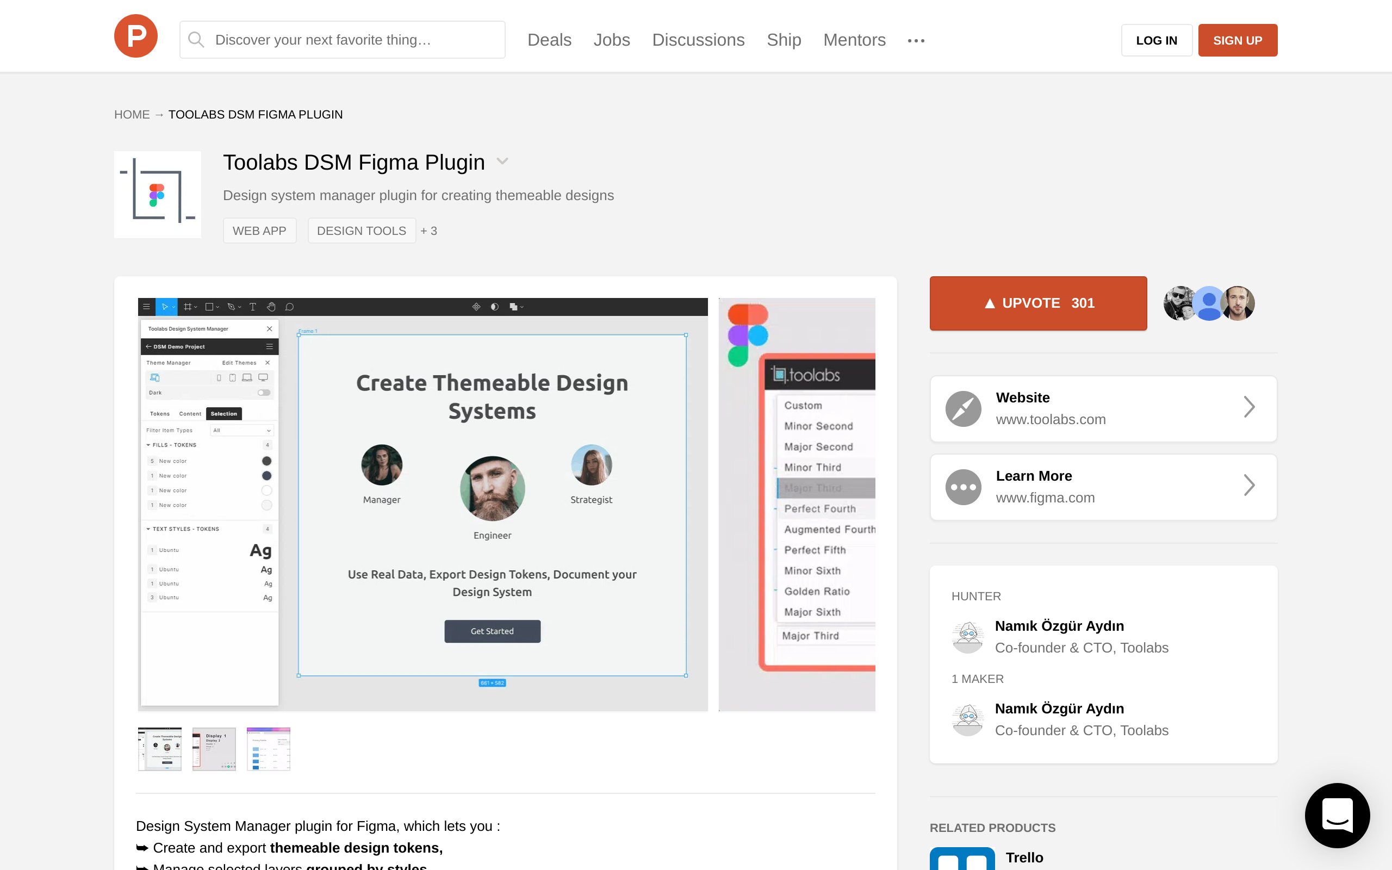Open hunter Namık Özgür Aydın's profile name
1392x870 pixels.
[1059, 626]
